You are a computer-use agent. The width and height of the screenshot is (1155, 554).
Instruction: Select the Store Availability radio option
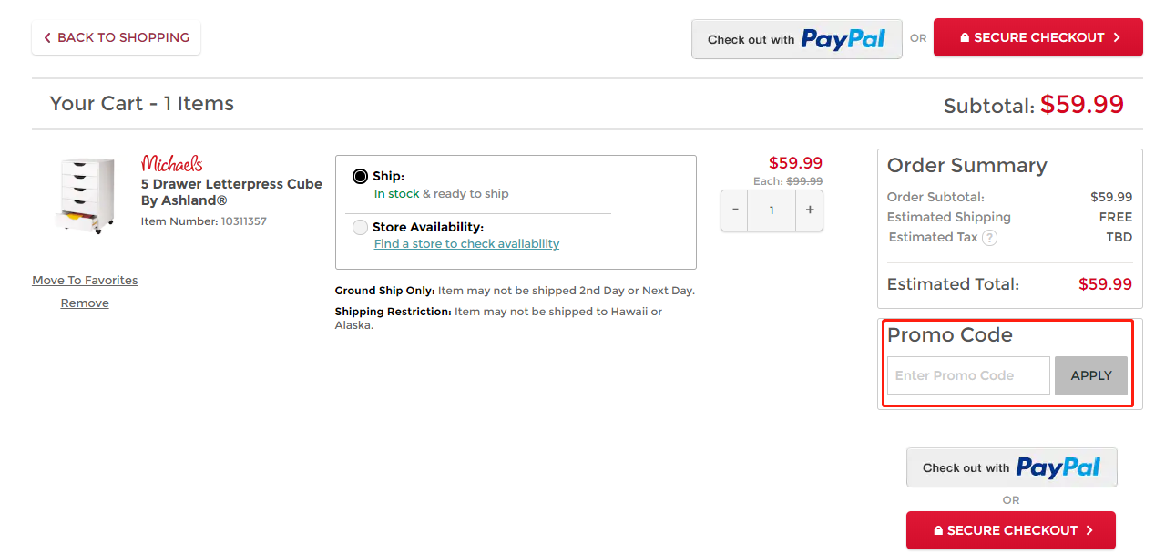coord(361,228)
